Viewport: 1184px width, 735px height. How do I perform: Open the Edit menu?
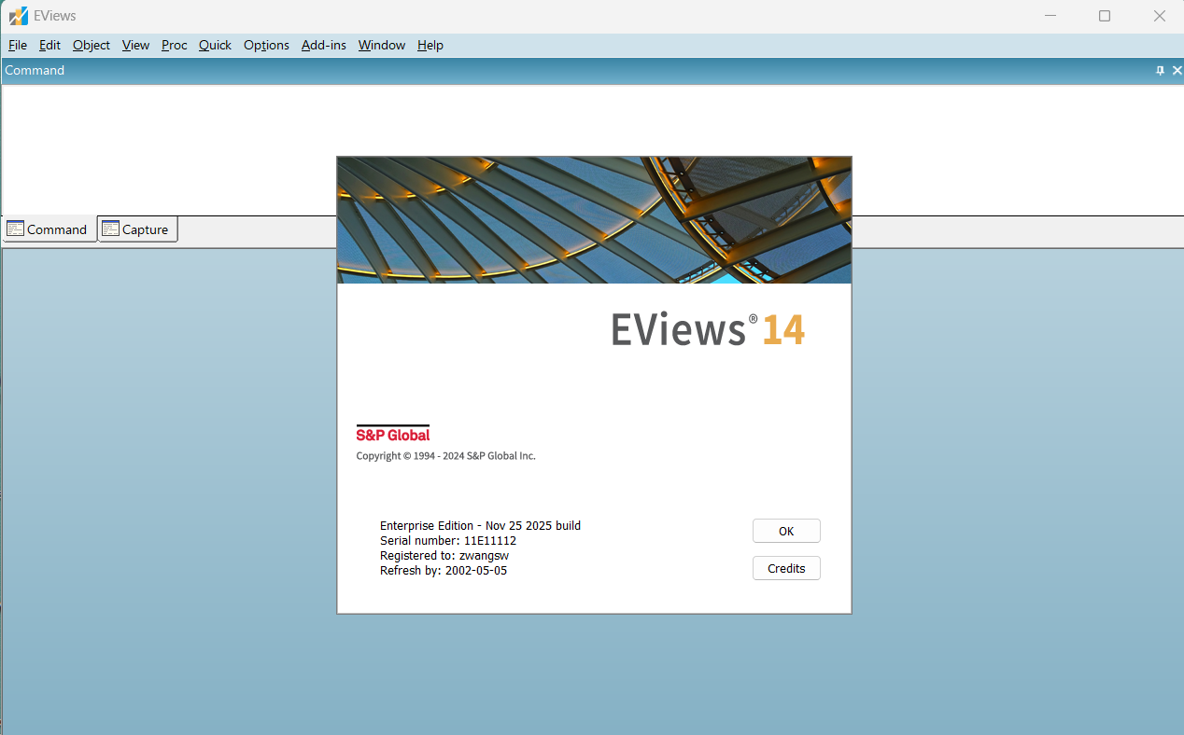[49, 45]
